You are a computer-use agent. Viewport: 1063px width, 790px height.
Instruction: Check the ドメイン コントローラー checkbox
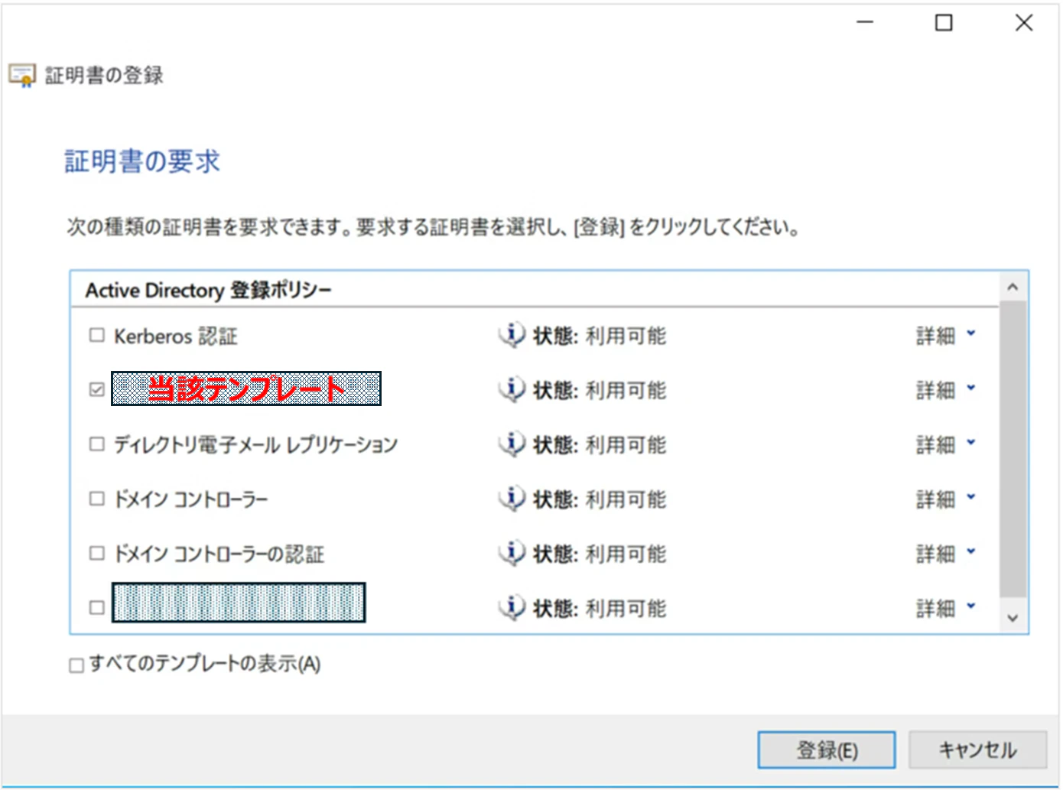click(96, 499)
